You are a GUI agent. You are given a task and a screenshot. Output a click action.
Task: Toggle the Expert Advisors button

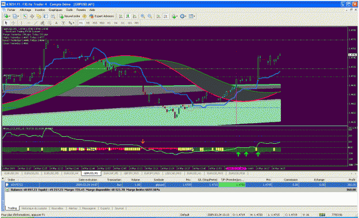(102, 16)
